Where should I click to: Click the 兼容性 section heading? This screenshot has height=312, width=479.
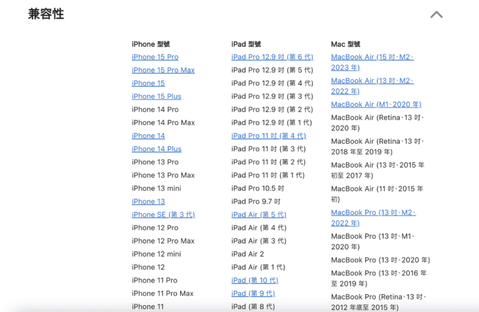(x=46, y=14)
